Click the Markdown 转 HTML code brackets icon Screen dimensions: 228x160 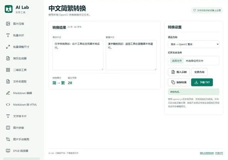click(8, 105)
